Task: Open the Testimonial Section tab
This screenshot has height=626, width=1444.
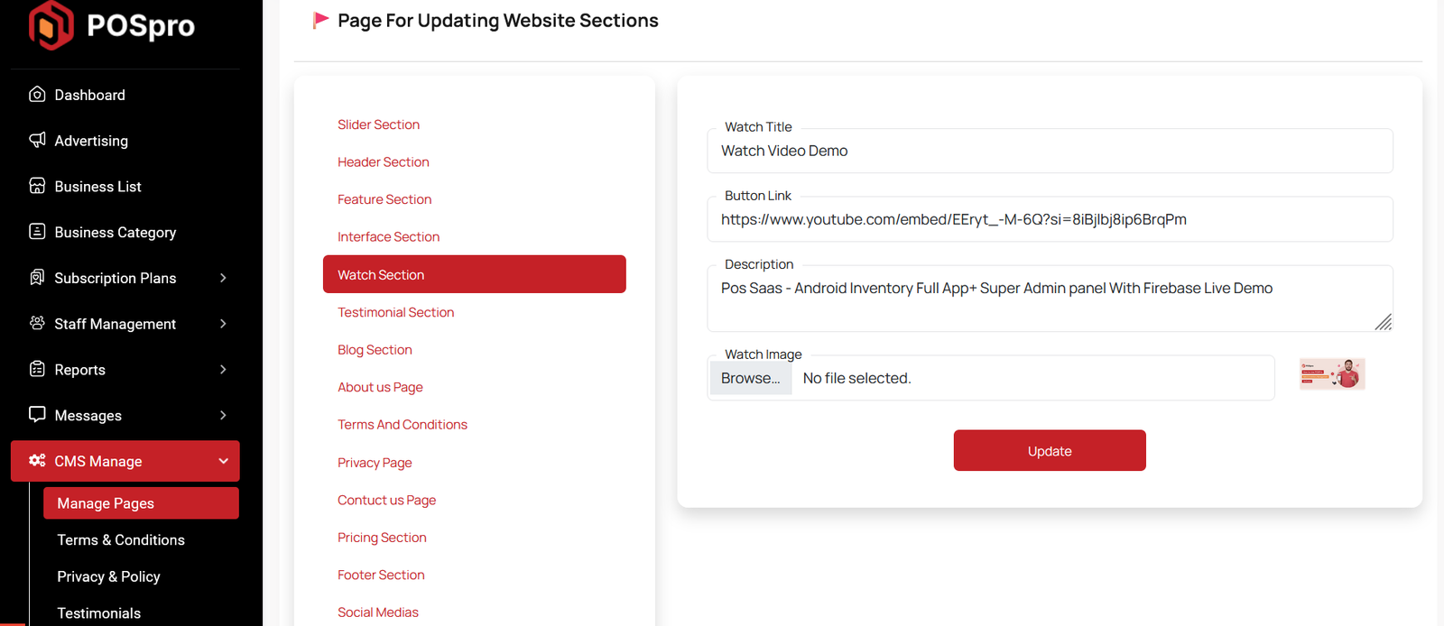Action: coord(395,312)
